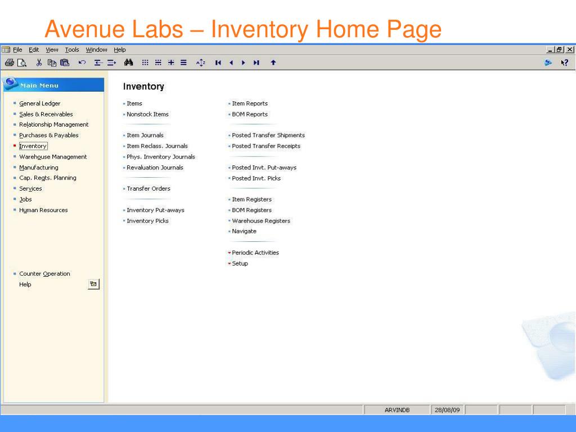The width and height of the screenshot is (576, 432).
Task: Click the Copy icon in the toolbar
Action: click(x=52, y=63)
